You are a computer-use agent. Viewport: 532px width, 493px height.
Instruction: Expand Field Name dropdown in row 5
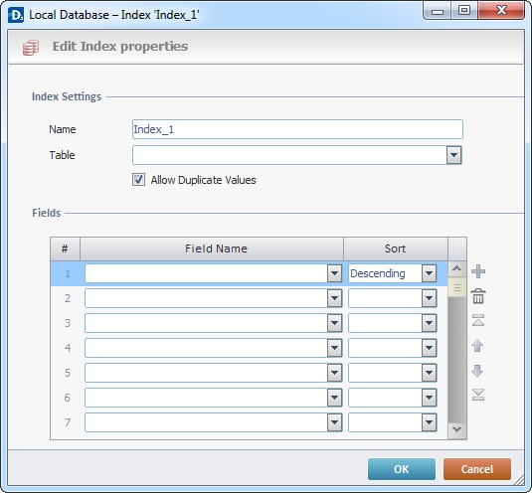(x=334, y=373)
